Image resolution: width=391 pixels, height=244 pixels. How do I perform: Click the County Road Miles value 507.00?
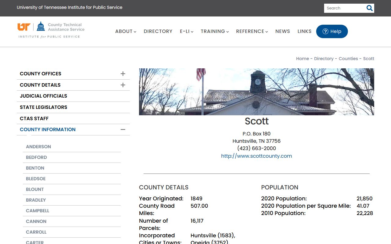pyautogui.click(x=199, y=206)
